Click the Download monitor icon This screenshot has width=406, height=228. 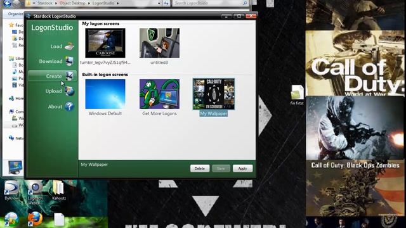(69, 61)
